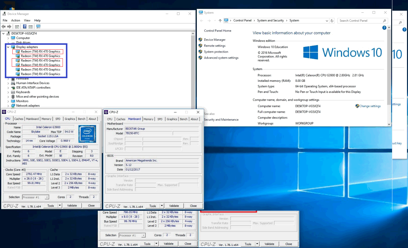Click the Back arrow in System window

(x=201, y=21)
